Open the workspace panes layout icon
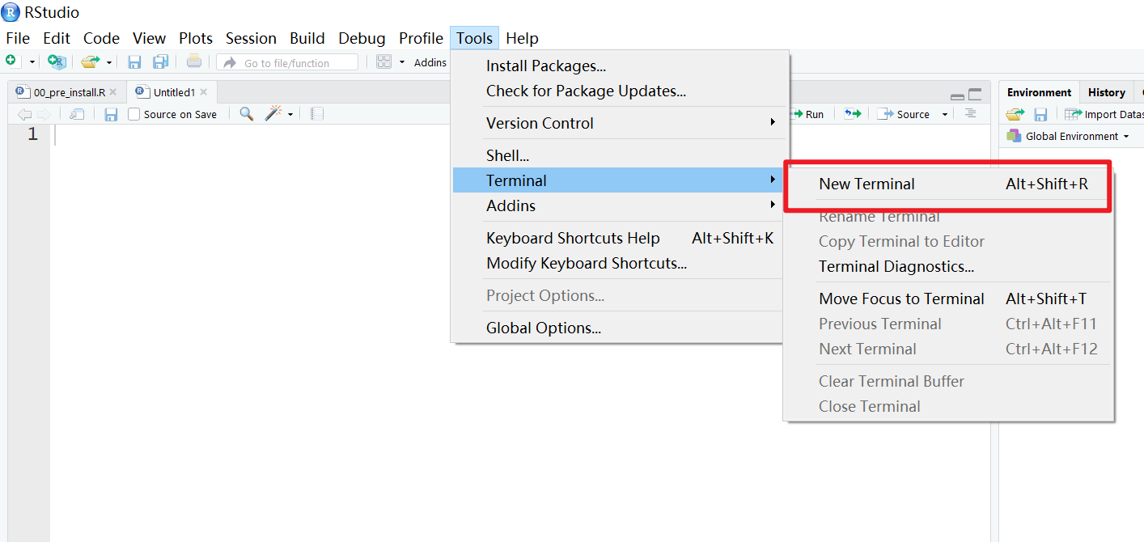Viewport: 1144px width, 542px height. point(384,62)
